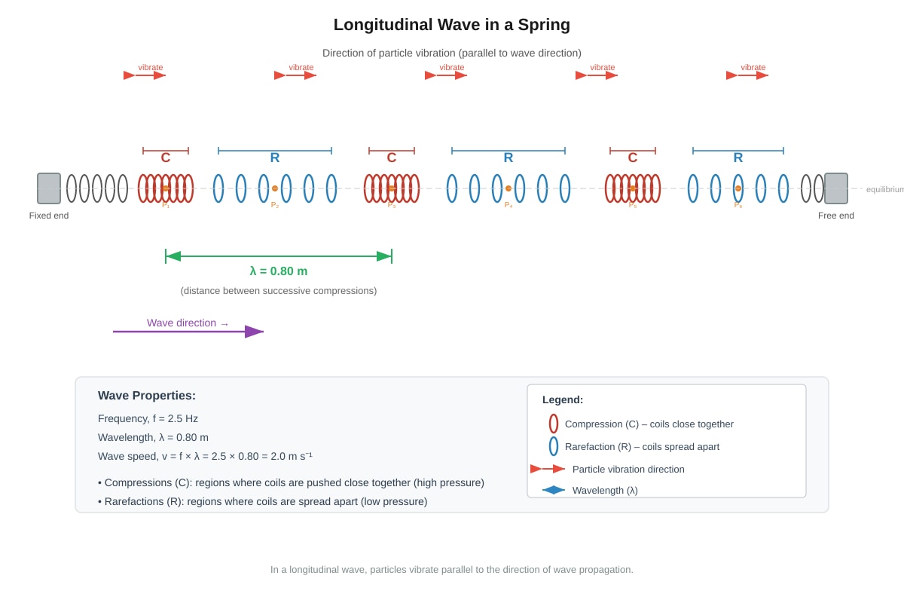Click the blue wavelength arrow in legend

(x=554, y=490)
